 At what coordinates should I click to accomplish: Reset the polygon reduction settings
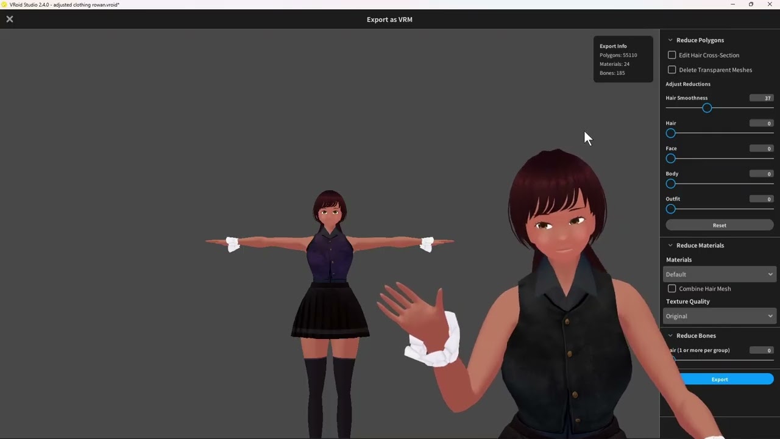[x=720, y=225]
